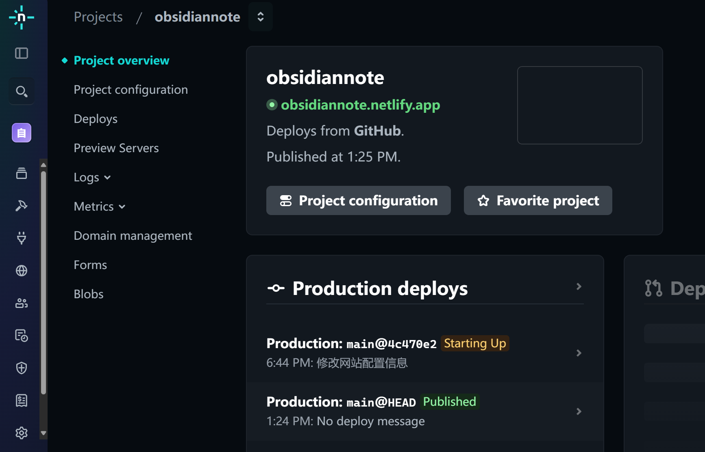This screenshot has width=705, height=452.
Task: Open the project switcher up-down arrows
Action: click(261, 17)
